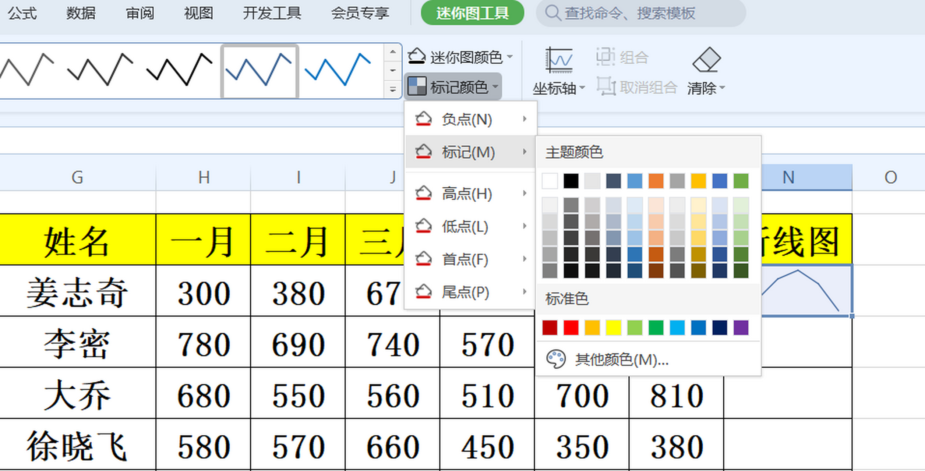
Task: Open the 开发工具 ribbon tab
Action: 272,14
